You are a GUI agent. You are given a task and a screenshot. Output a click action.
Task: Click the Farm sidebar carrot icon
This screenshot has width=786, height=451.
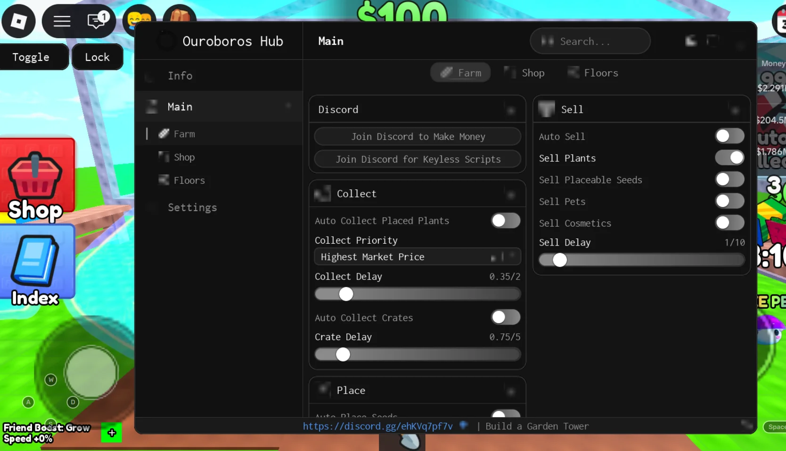coord(164,134)
